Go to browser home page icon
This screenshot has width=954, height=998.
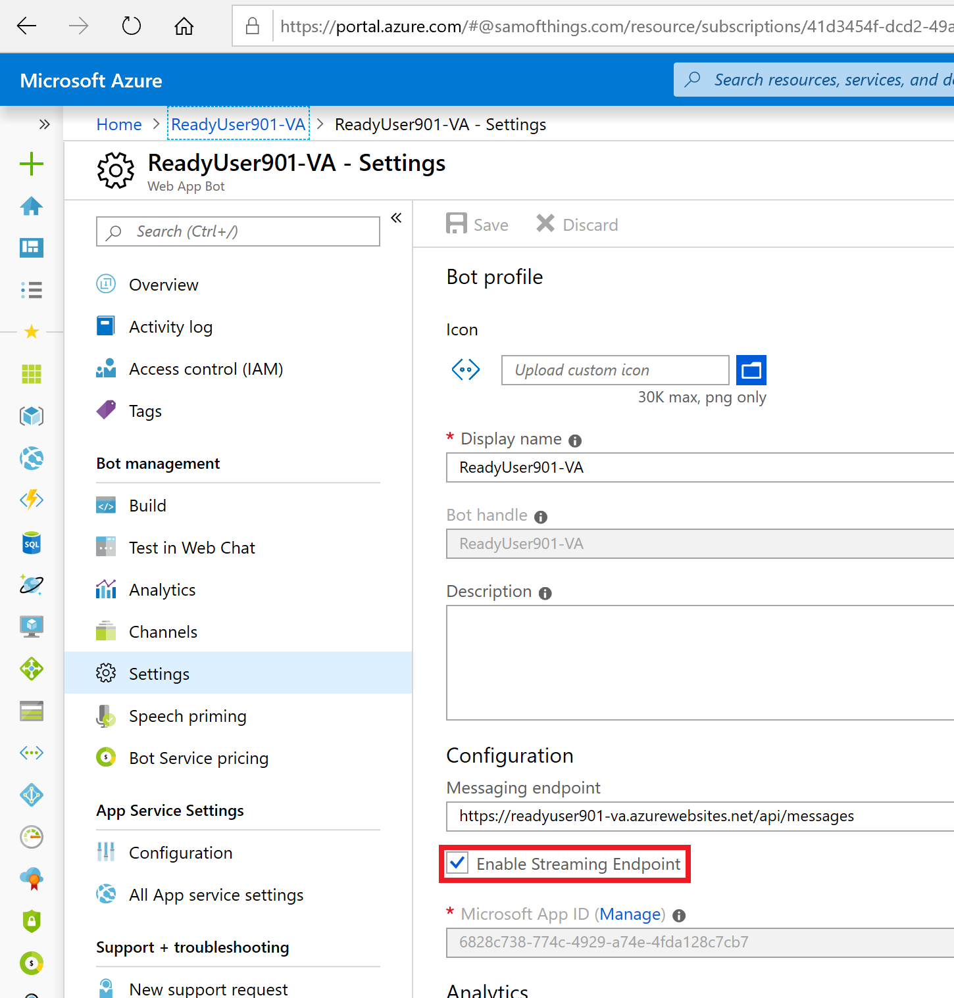point(184,26)
